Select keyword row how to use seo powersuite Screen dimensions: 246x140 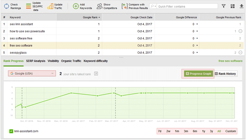123,31
